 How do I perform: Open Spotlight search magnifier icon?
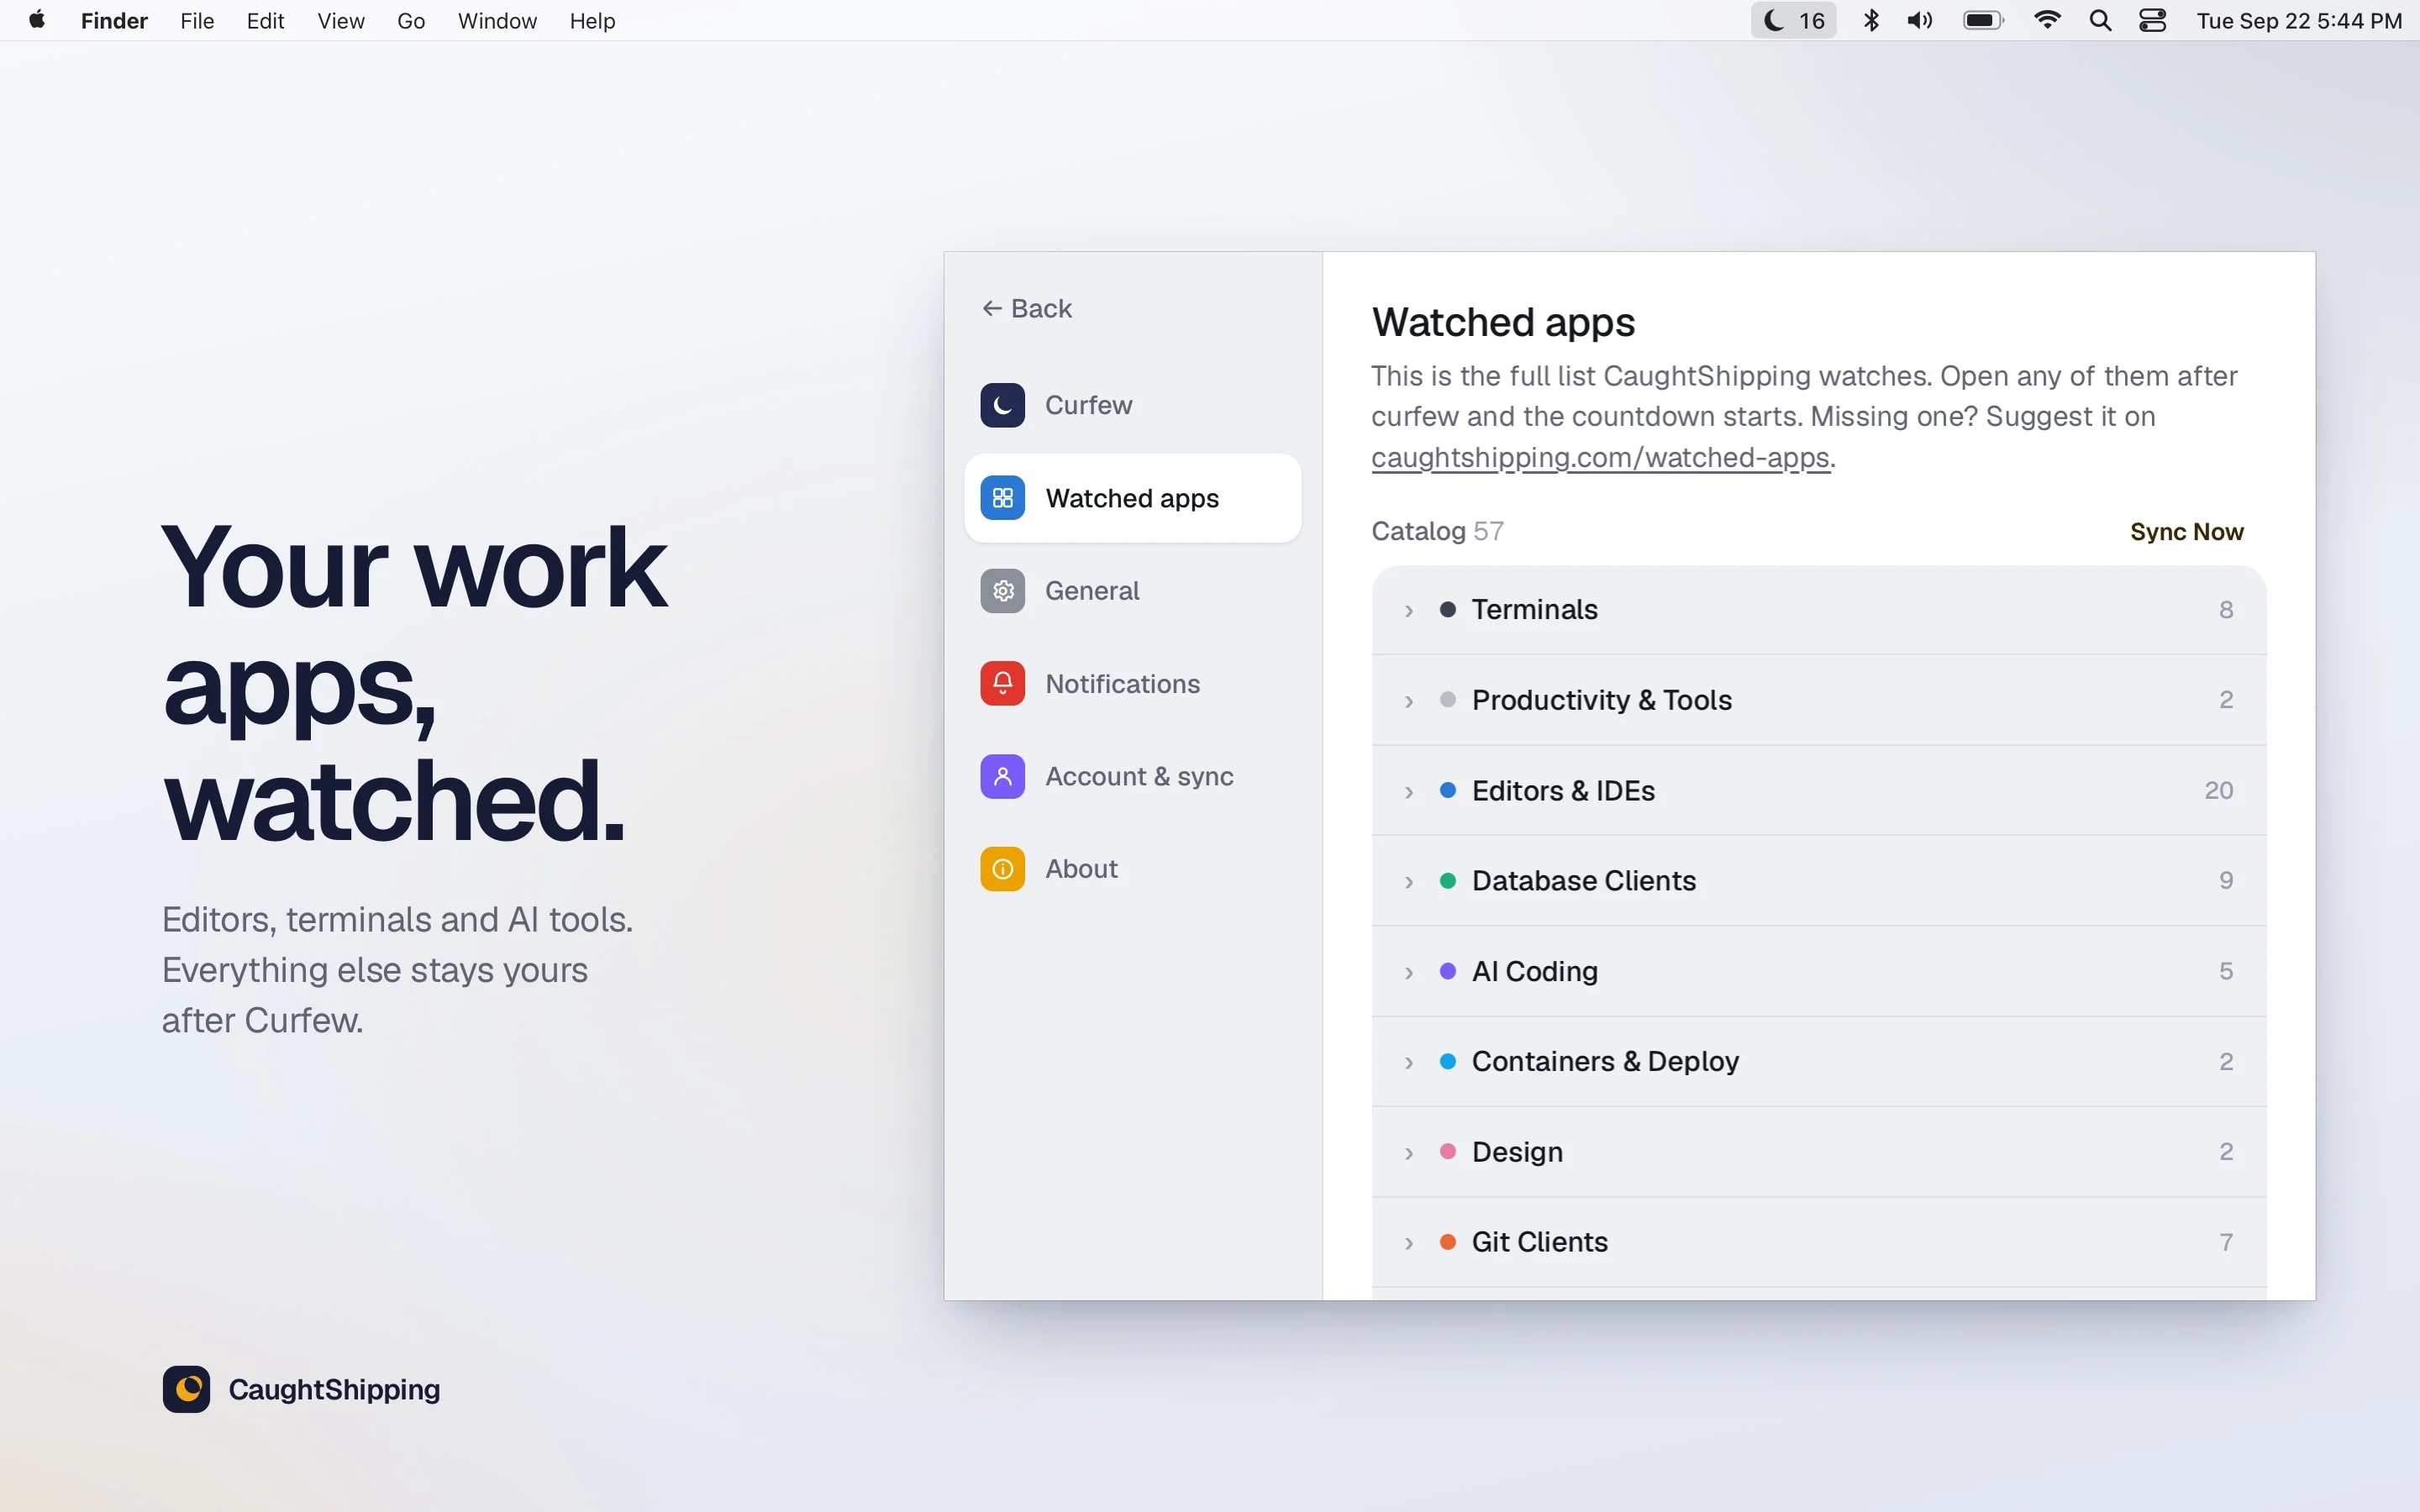2101,21
